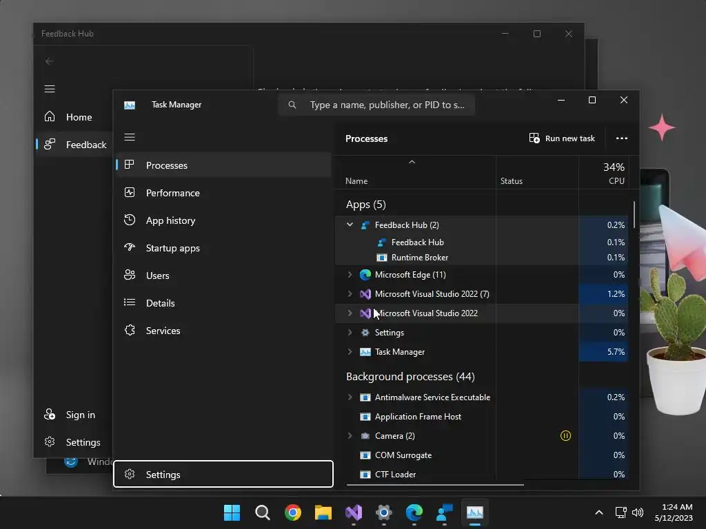This screenshot has height=529, width=706.
Task: Switch to Settings app in the taskbar
Action: [383, 512]
